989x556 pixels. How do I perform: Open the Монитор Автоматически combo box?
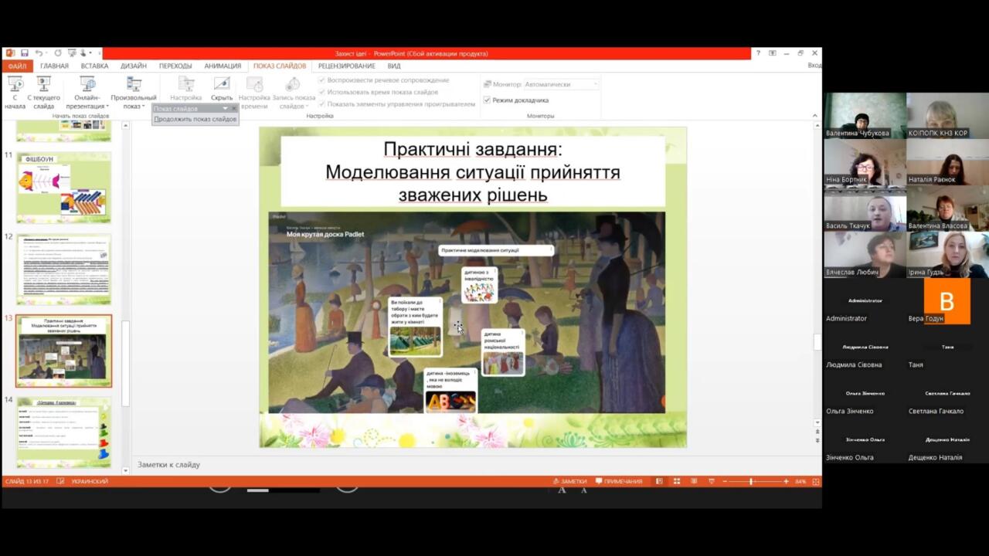(x=562, y=84)
